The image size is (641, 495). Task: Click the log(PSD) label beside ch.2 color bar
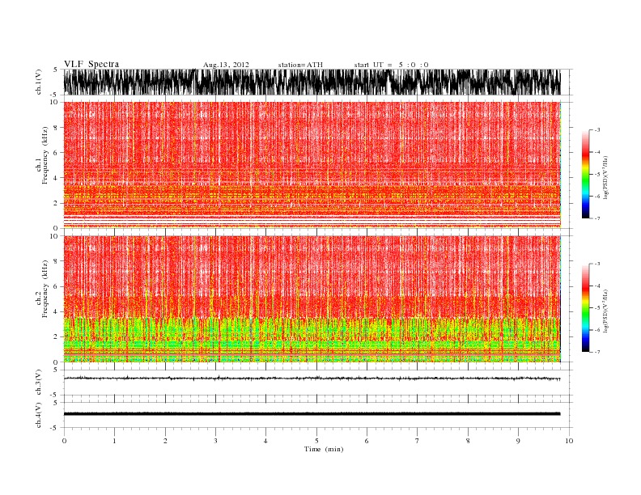pyautogui.click(x=606, y=311)
